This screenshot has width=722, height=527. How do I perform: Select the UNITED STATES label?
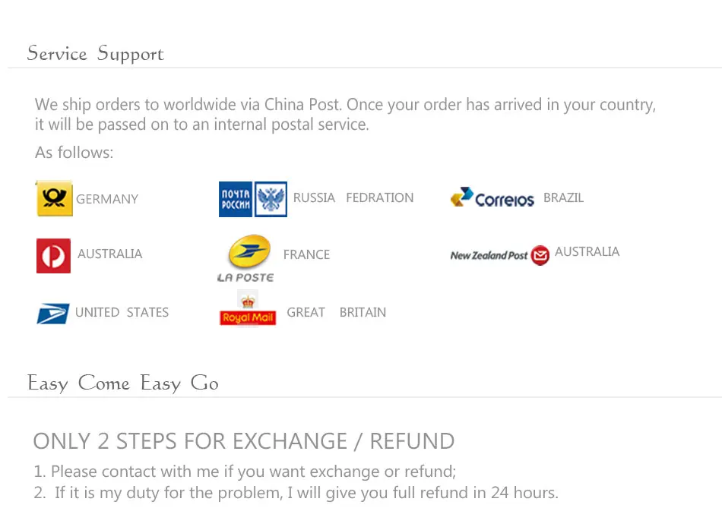coord(122,313)
